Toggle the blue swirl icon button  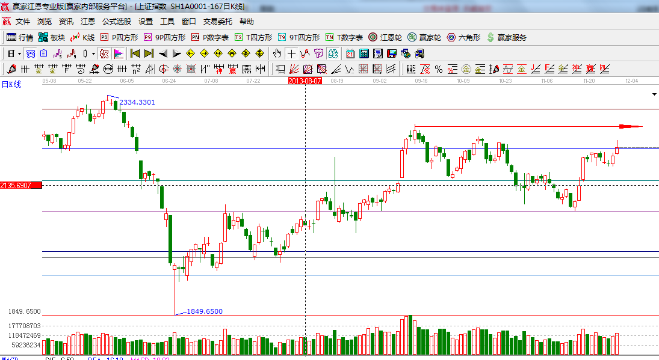[x=30, y=53]
